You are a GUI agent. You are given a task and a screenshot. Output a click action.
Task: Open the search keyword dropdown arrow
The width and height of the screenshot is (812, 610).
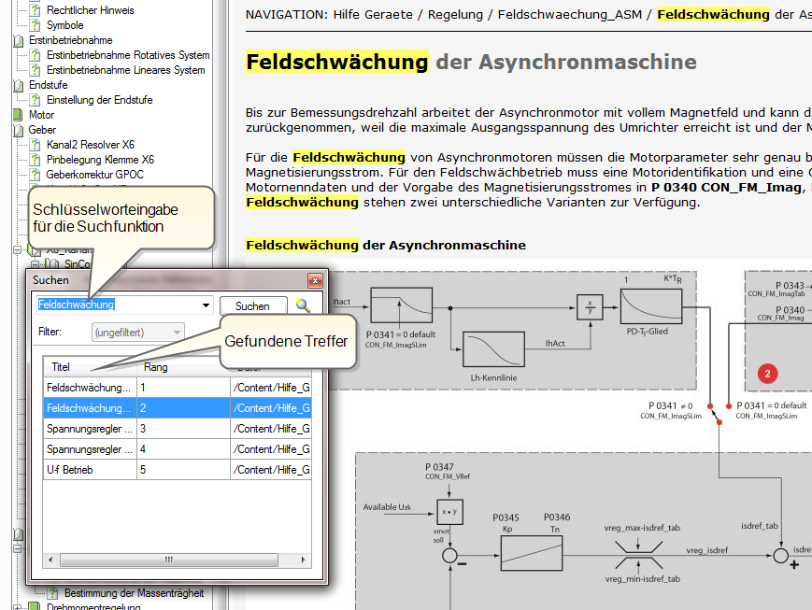click(x=206, y=305)
